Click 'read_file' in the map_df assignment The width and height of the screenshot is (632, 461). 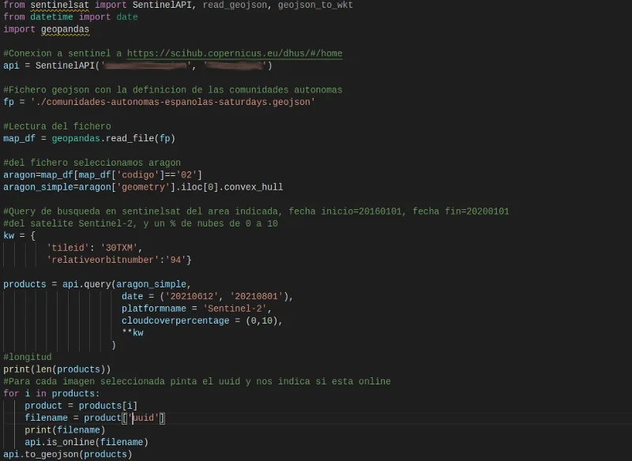(x=130, y=138)
